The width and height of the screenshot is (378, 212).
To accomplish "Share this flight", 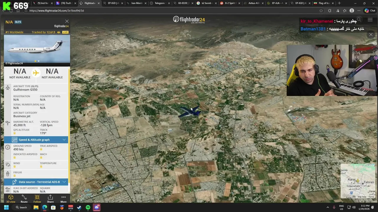I will [50, 199].
